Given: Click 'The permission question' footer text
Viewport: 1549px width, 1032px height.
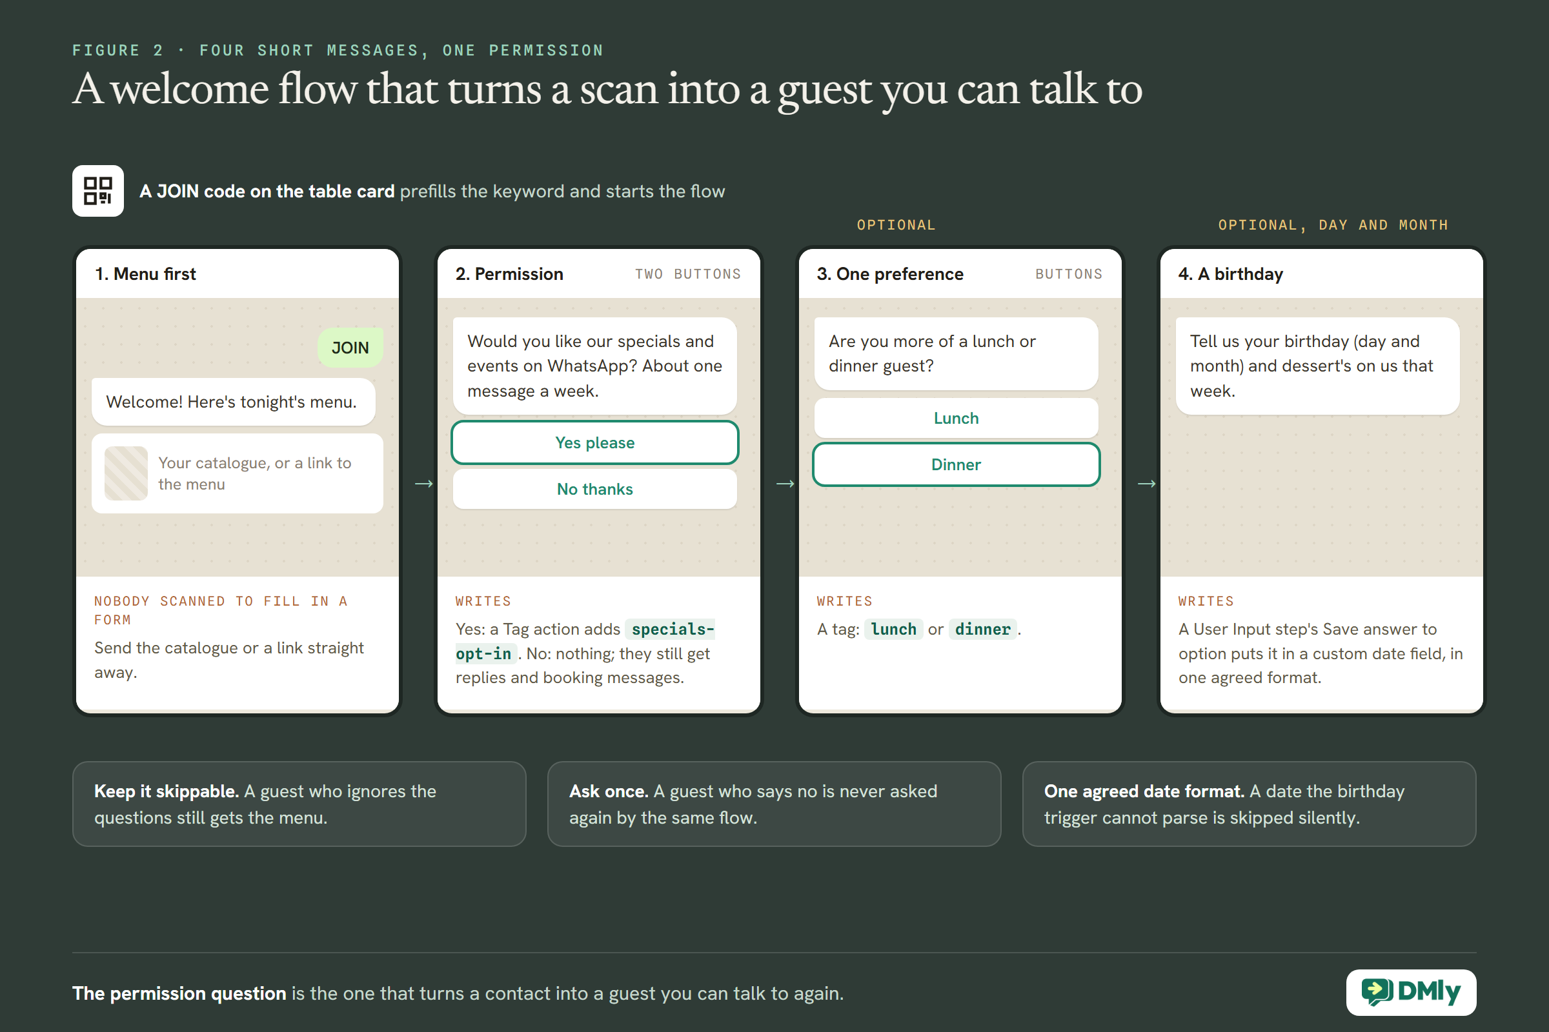Looking at the screenshot, I should (x=179, y=993).
